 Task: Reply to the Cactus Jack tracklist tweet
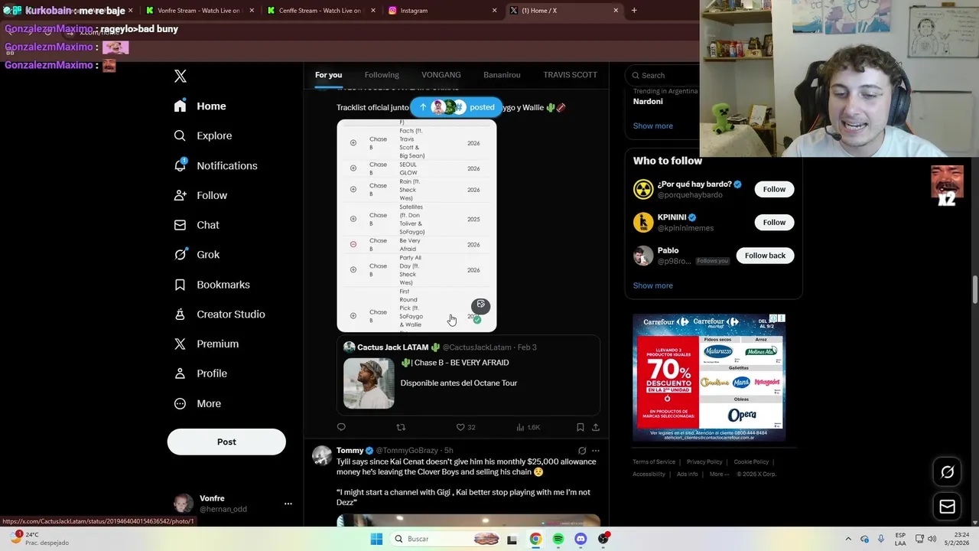(x=341, y=427)
